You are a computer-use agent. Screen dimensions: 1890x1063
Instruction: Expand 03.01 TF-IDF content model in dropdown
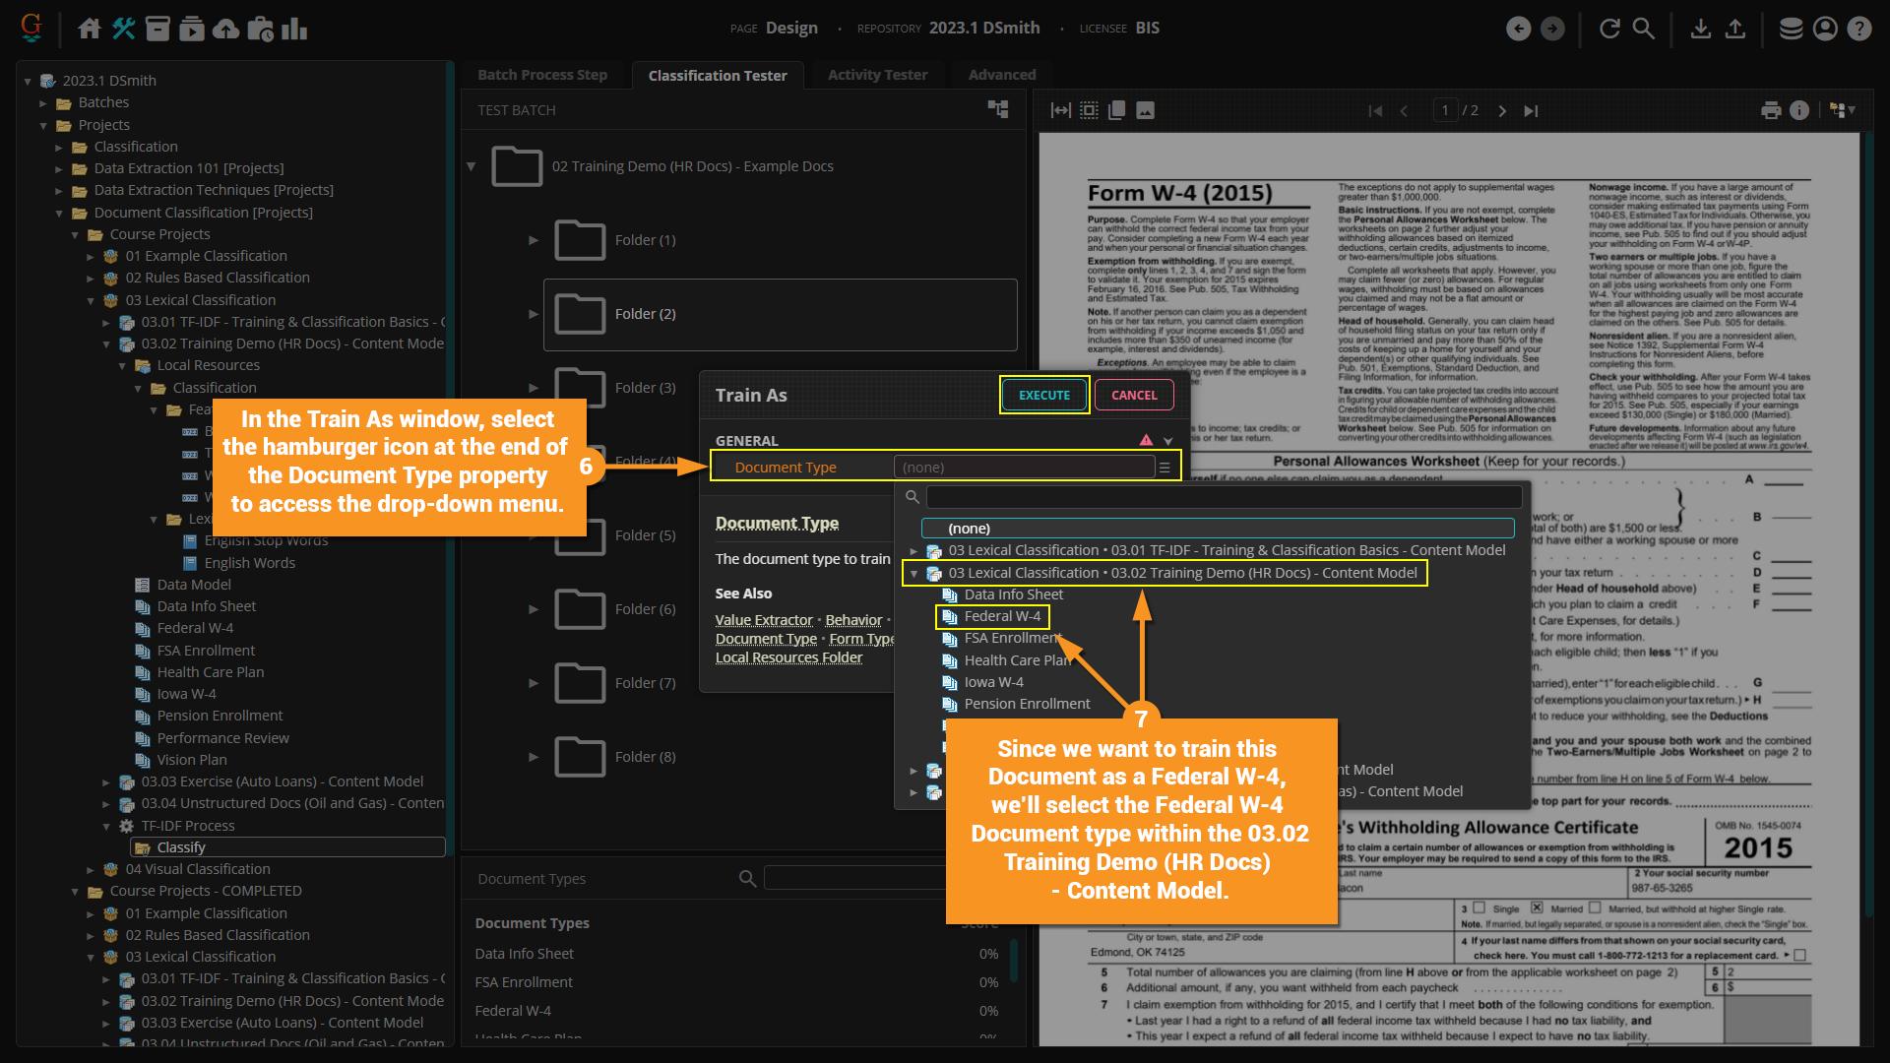point(913,551)
